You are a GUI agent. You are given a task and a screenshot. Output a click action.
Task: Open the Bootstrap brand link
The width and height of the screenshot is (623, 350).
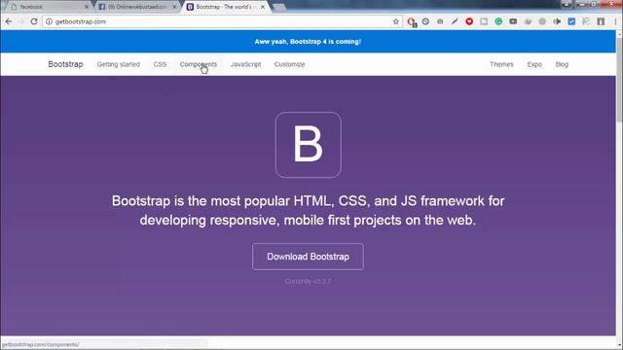[65, 64]
